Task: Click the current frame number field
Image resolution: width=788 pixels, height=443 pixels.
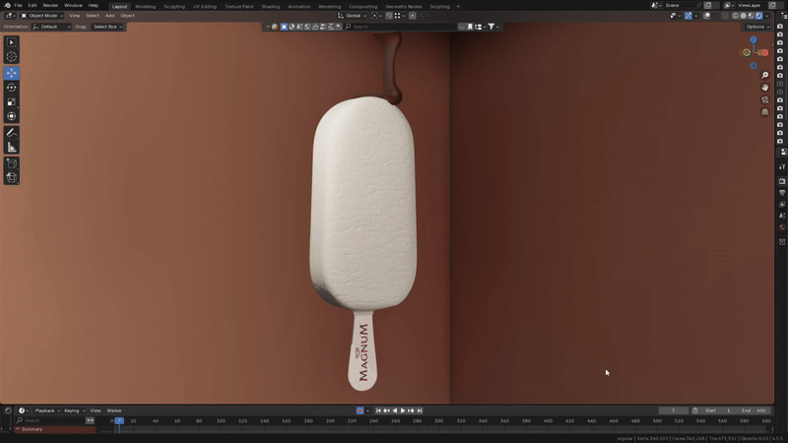Action: point(674,411)
